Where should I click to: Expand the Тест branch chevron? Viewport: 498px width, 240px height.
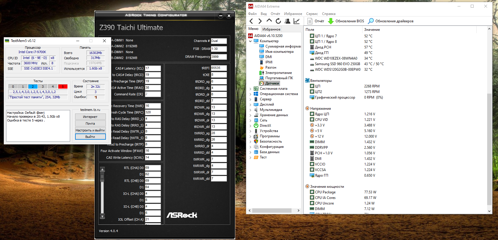pyautogui.click(x=250, y=157)
